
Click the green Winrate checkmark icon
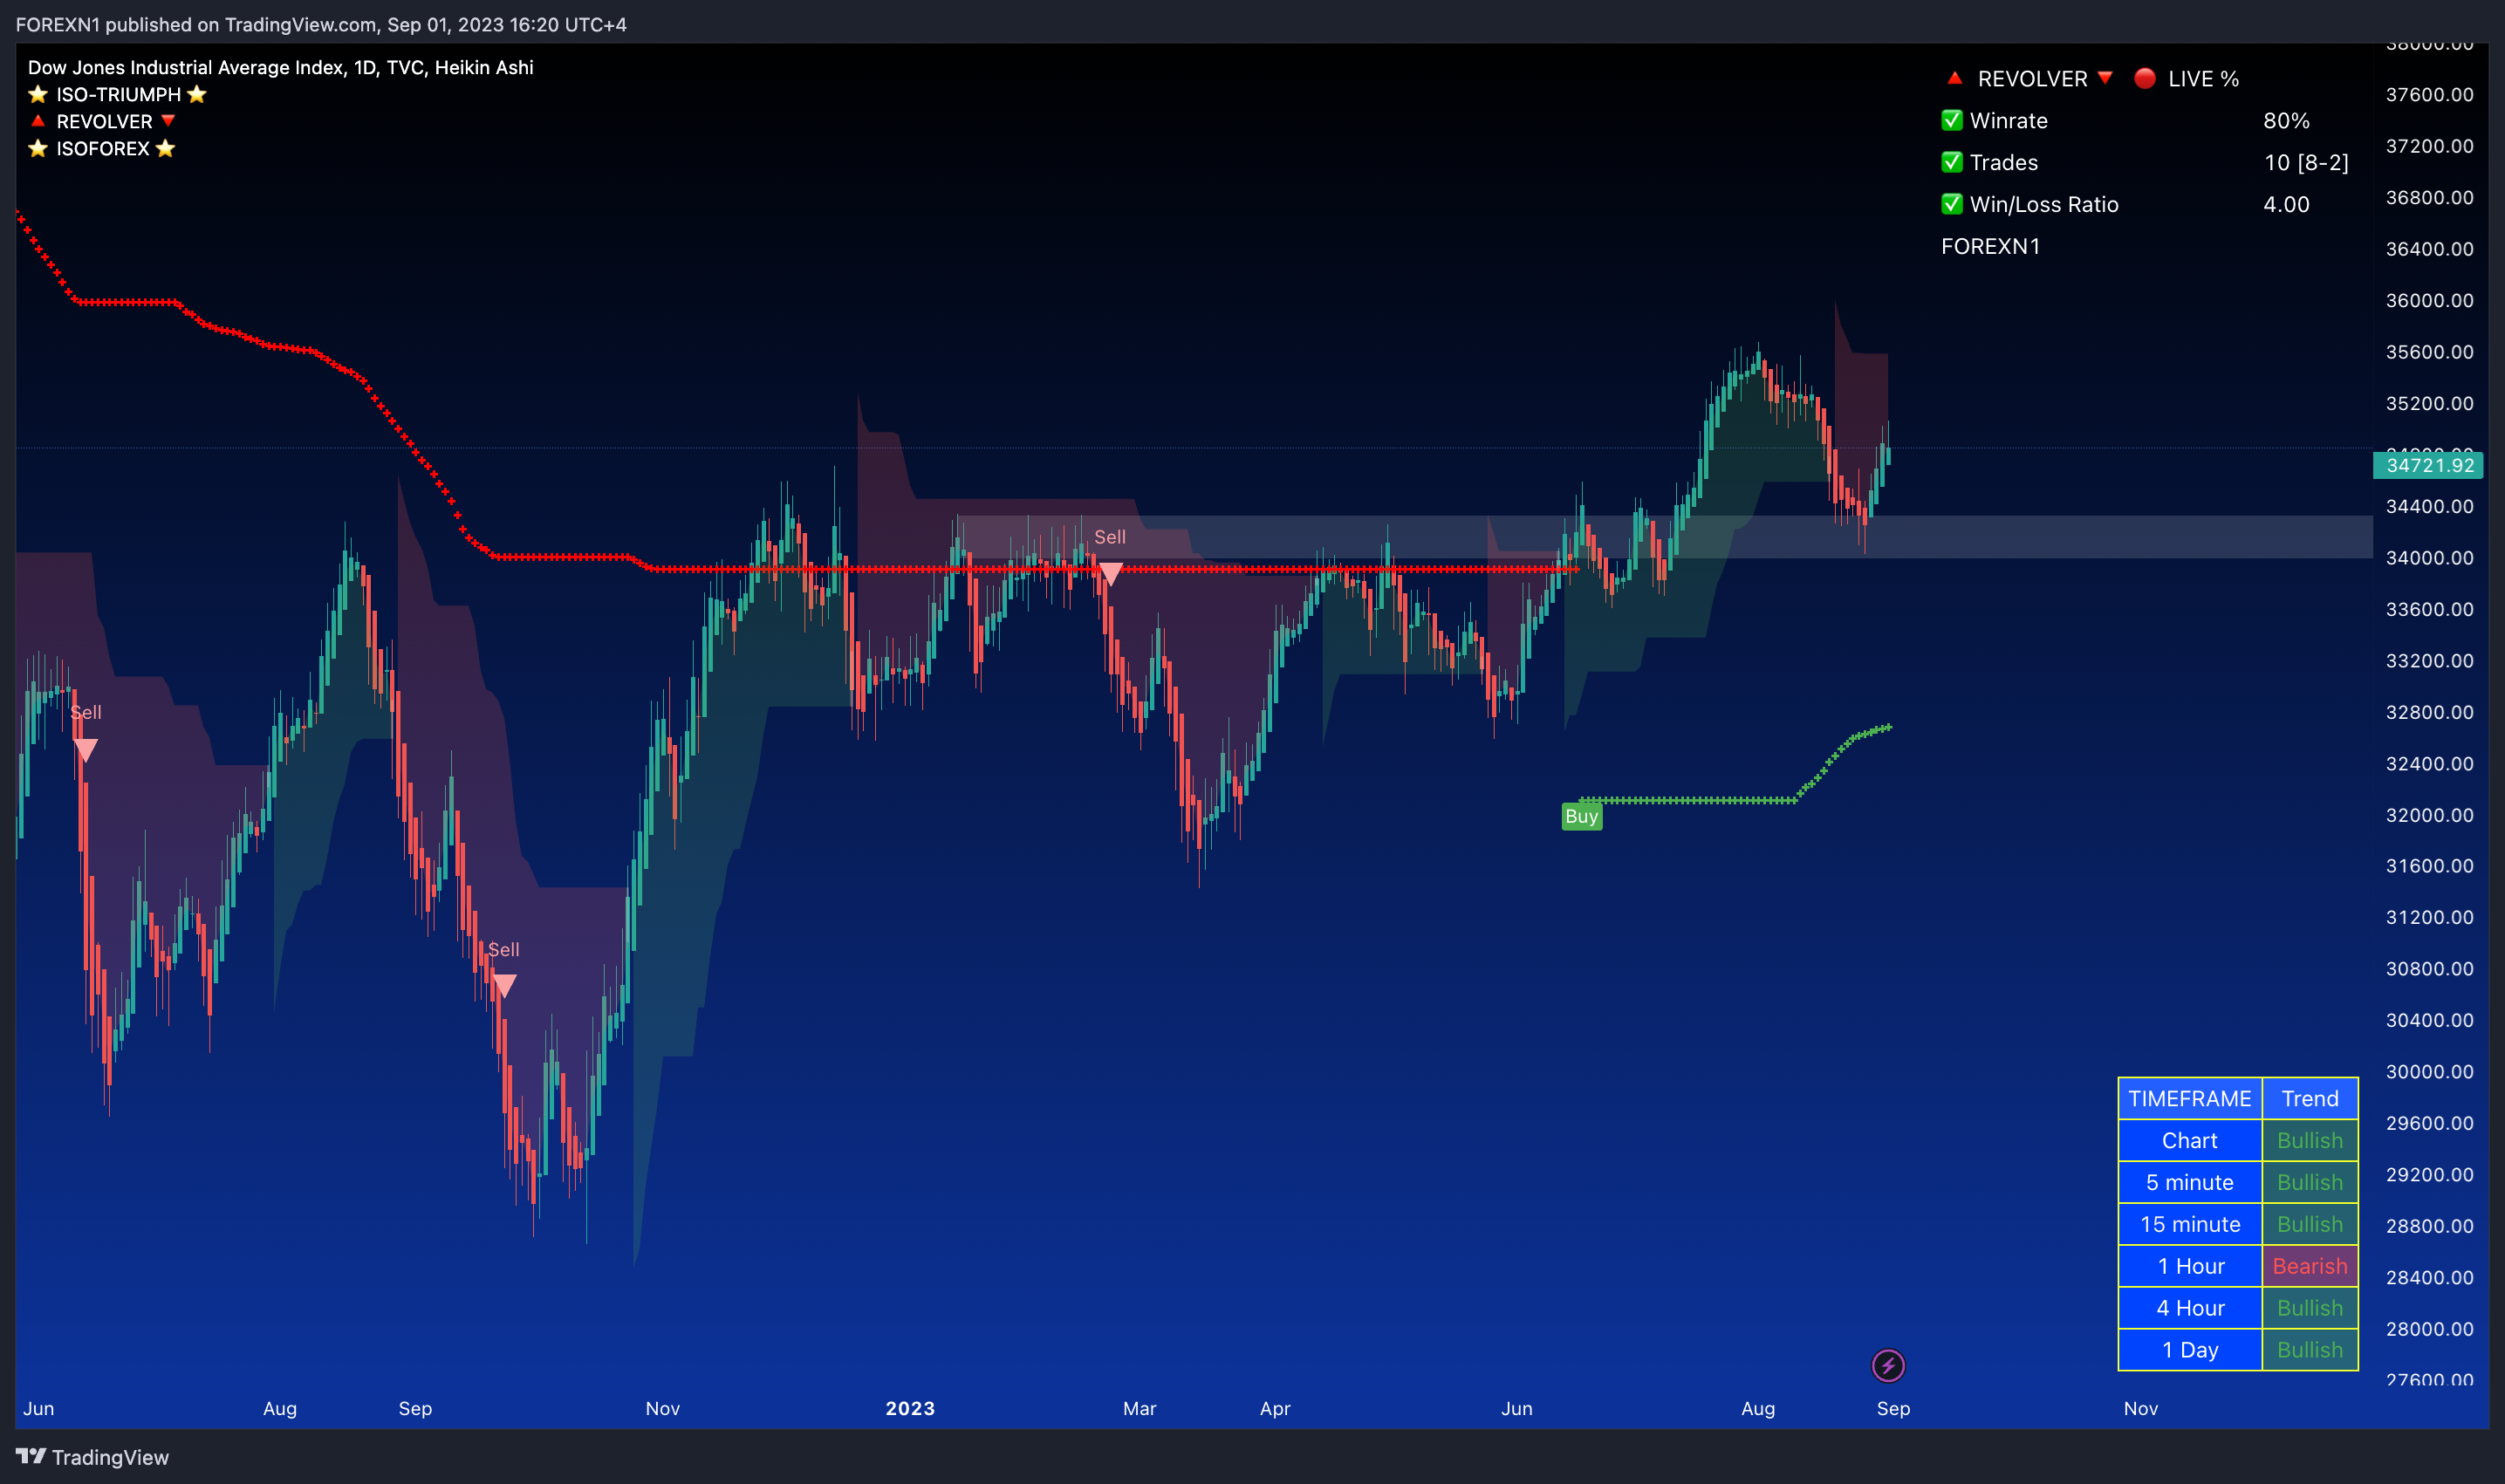coord(1952,120)
